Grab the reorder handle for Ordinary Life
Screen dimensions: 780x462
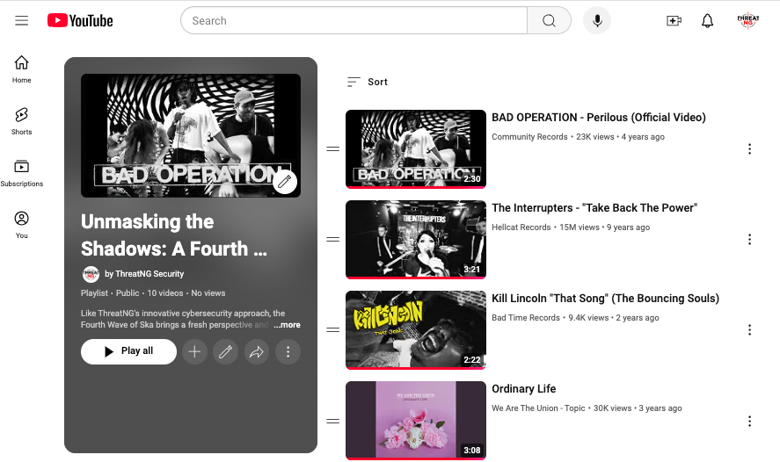click(x=332, y=422)
